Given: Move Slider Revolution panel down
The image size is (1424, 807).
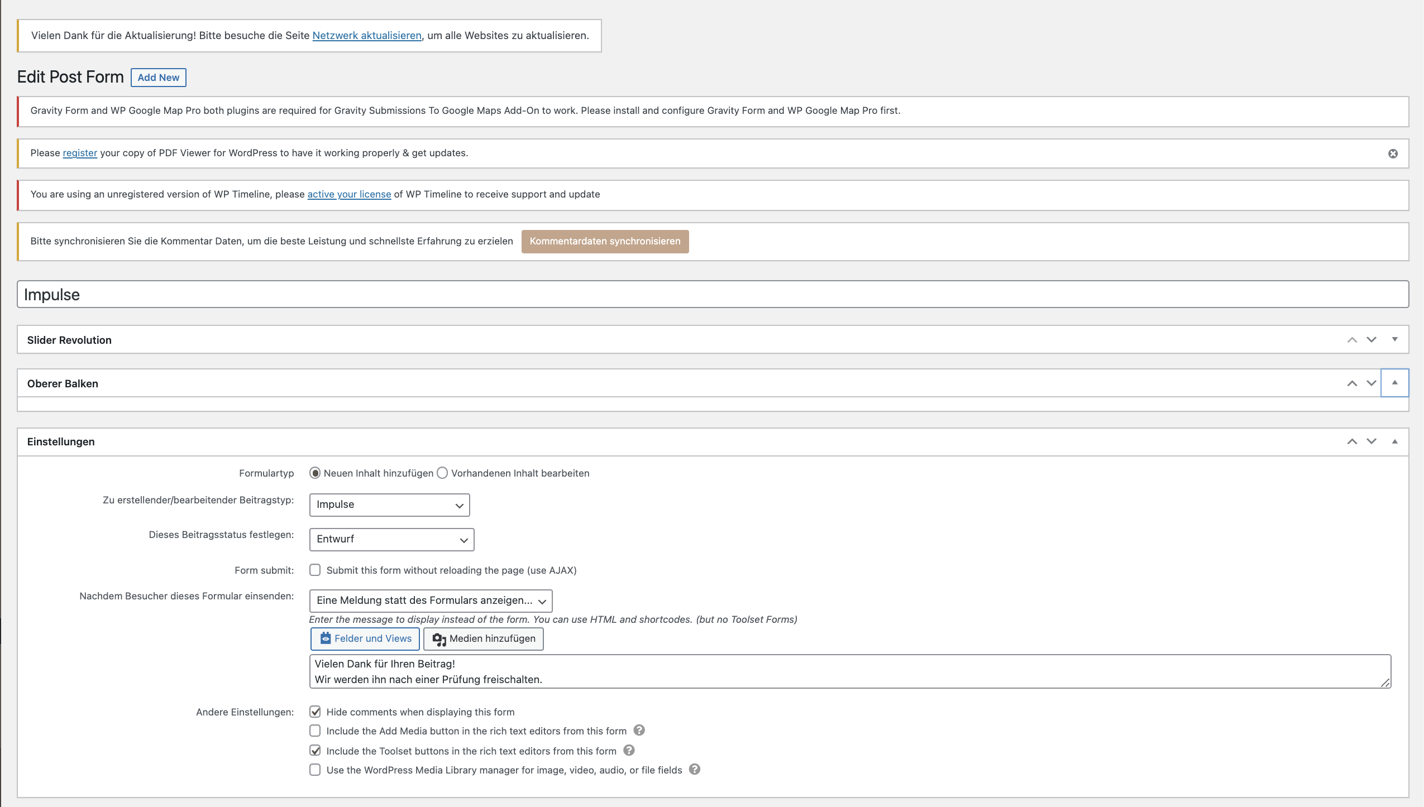Looking at the screenshot, I should point(1372,339).
